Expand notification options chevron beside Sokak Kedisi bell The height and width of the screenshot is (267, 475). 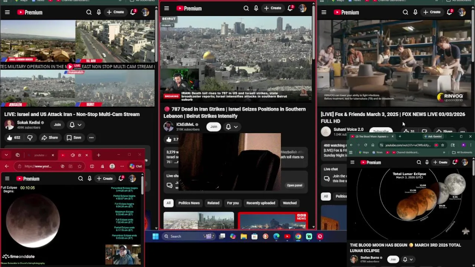(79, 125)
